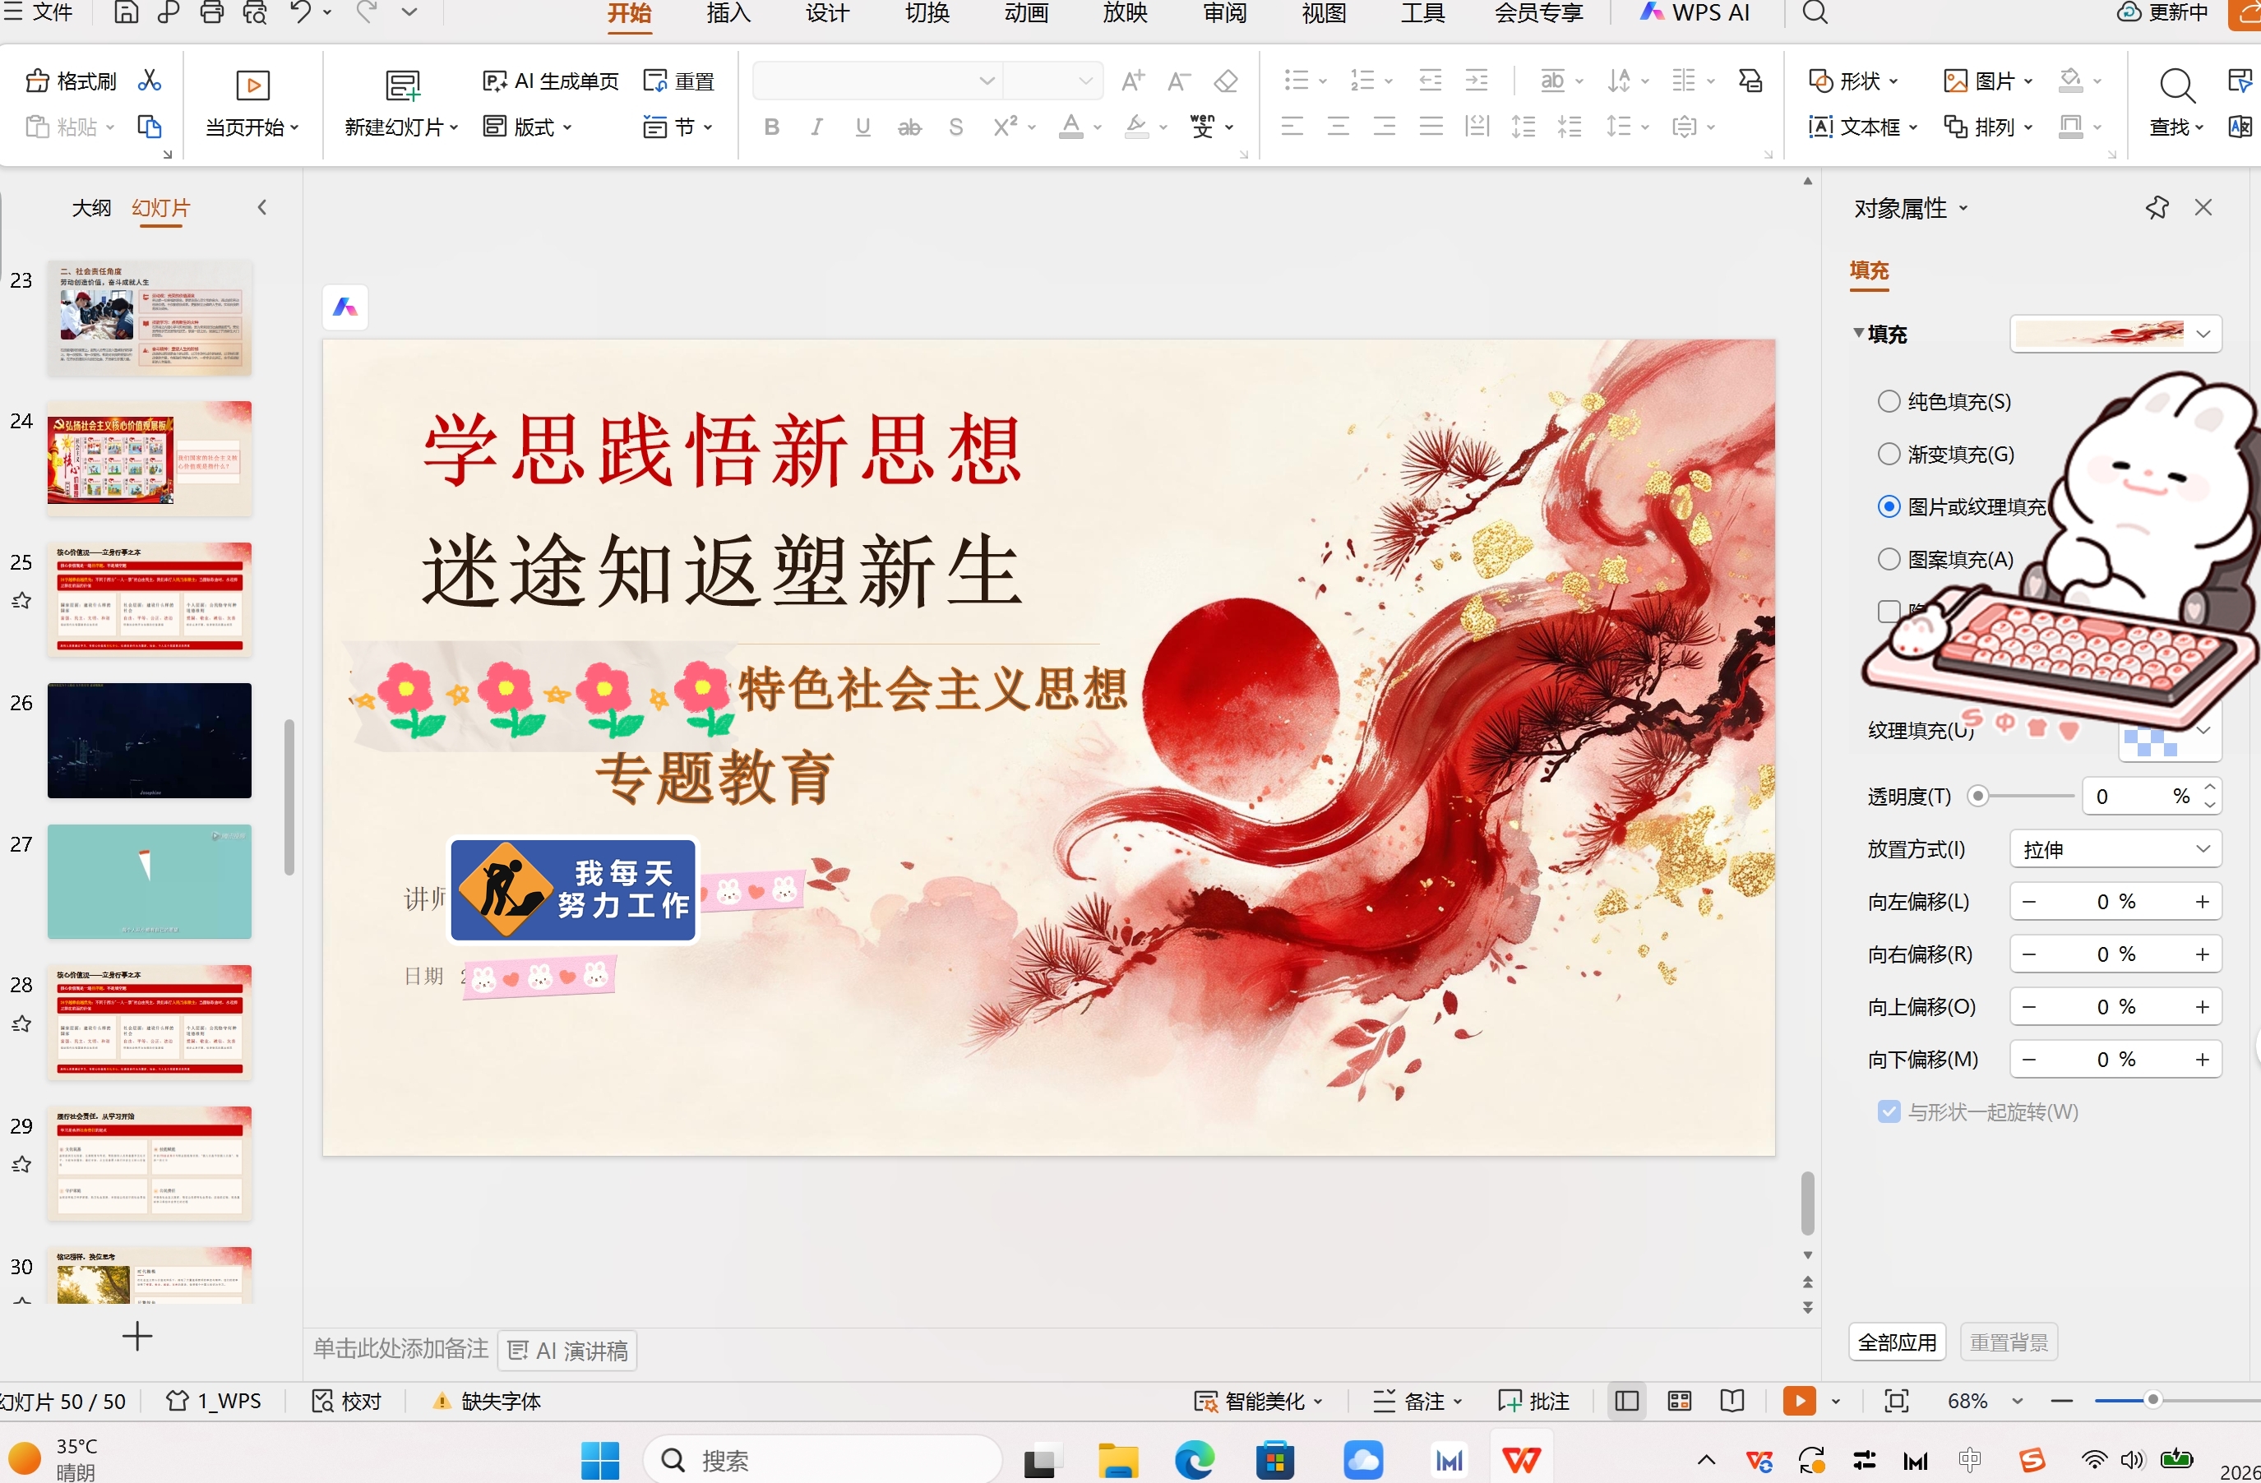The image size is (2261, 1483).
Task: Start slideshow from current page (当页开始)
Action: click(x=252, y=103)
